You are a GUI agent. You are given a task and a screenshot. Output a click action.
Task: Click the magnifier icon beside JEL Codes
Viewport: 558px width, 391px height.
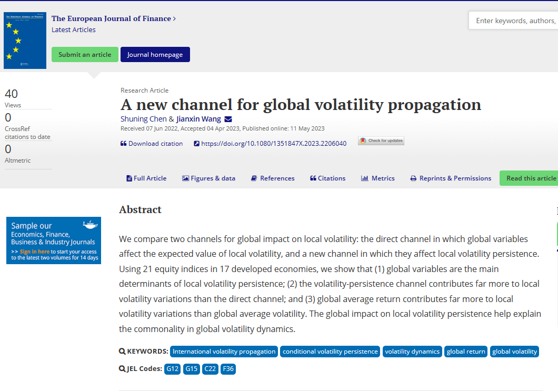(x=122, y=369)
